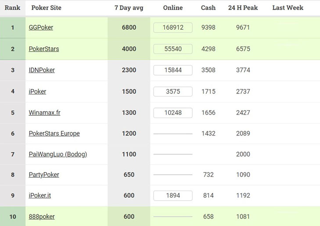Click the PokerStars Europe link
Image resolution: width=320 pixels, height=226 pixels.
[x=54, y=133]
